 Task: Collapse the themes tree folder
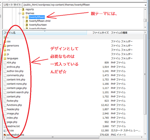19,13
